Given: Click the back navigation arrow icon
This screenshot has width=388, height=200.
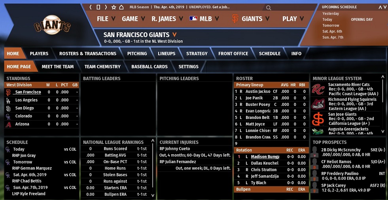Looking at the screenshot, I should point(91,7).
